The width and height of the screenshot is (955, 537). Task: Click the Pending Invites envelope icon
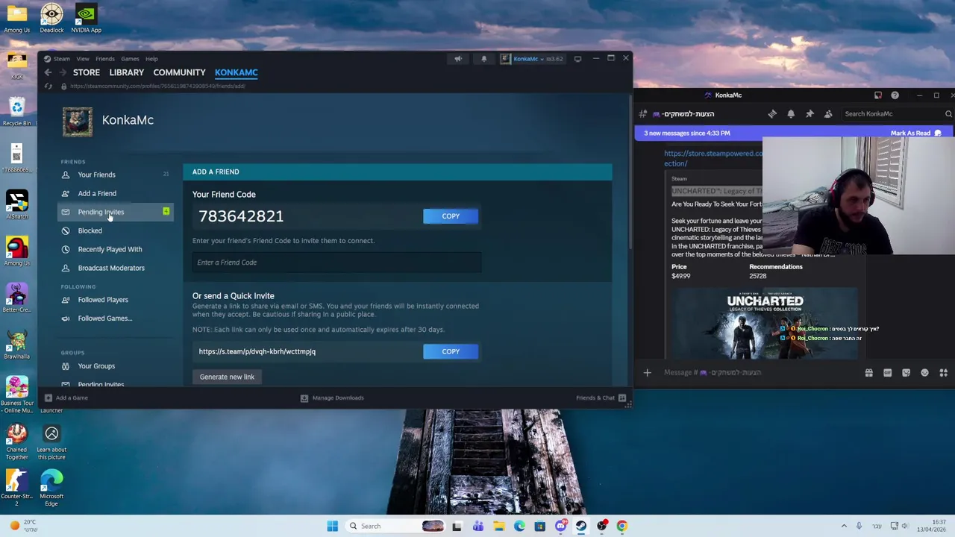coord(66,212)
